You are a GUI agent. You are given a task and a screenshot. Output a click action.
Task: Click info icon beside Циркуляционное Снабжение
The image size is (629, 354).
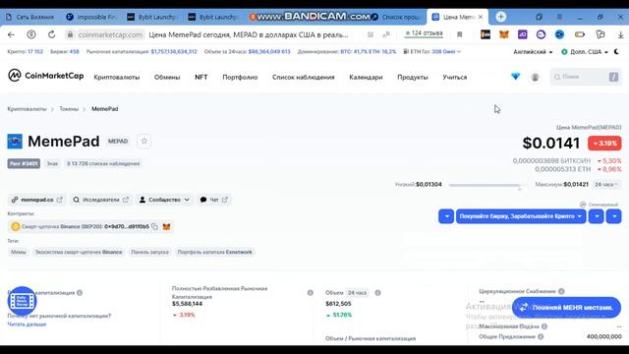tap(561, 291)
